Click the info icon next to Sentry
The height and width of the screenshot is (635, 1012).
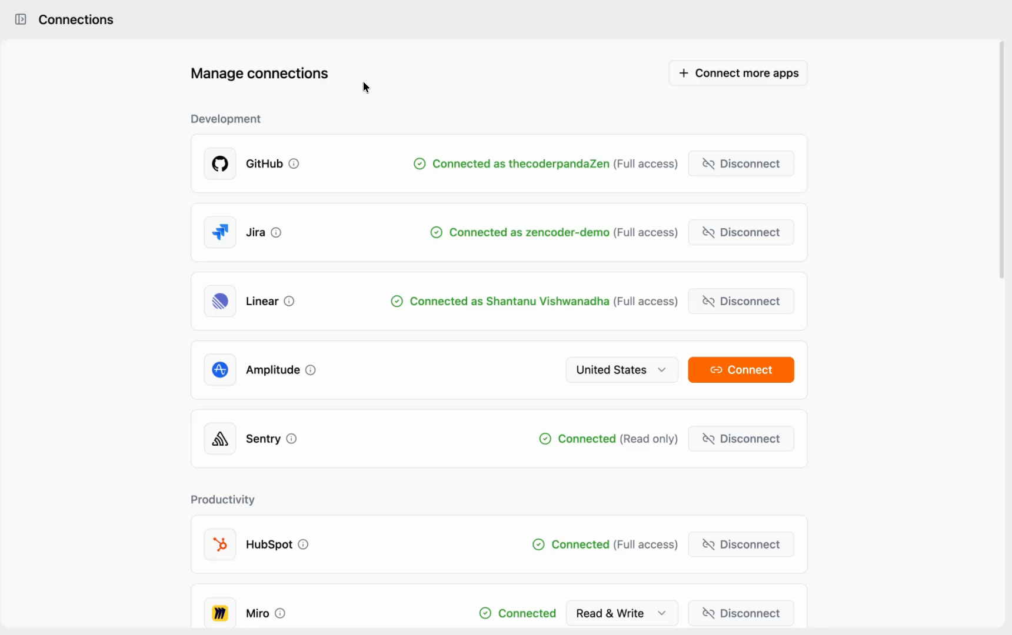pyautogui.click(x=291, y=439)
